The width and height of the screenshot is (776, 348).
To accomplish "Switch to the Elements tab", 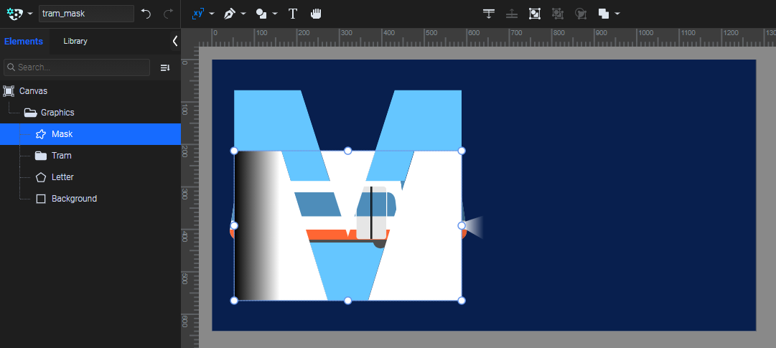I will click(24, 41).
